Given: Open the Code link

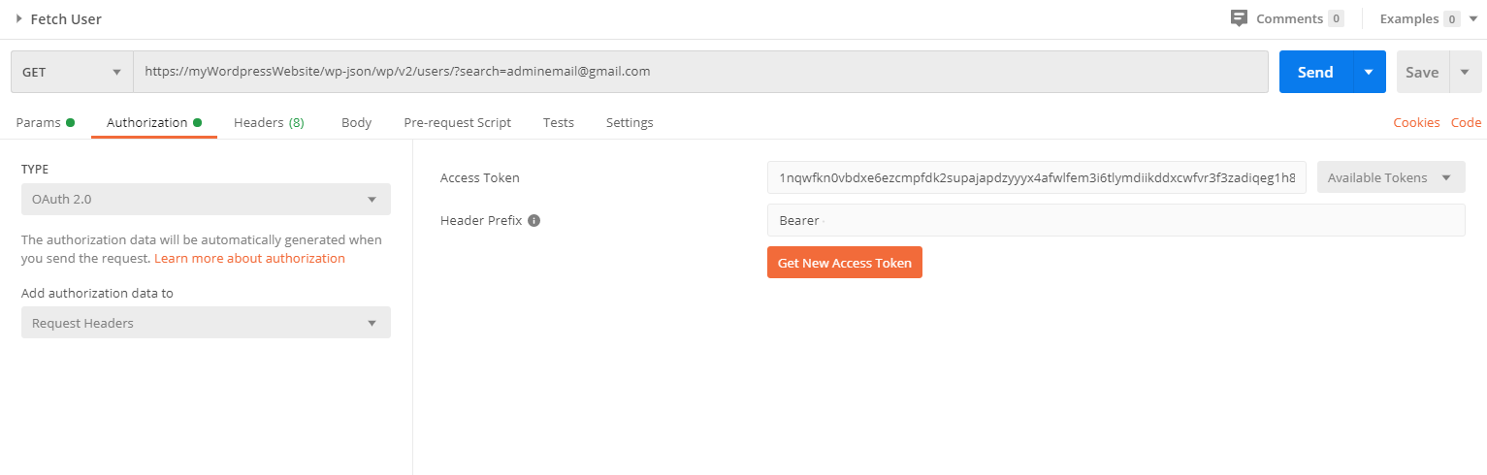Looking at the screenshot, I should tap(1466, 123).
